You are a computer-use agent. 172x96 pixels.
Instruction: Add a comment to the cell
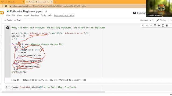click(155, 26)
